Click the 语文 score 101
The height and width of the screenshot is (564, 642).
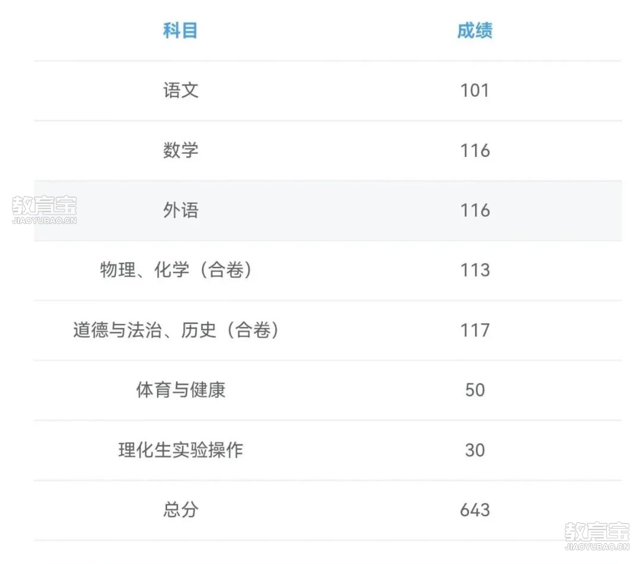click(x=475, y=90)
